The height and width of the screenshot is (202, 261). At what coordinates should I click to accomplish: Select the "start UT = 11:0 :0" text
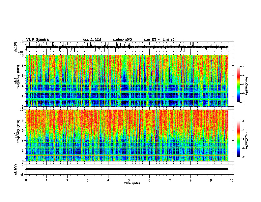pyautogui.click(x=159, y=40)
